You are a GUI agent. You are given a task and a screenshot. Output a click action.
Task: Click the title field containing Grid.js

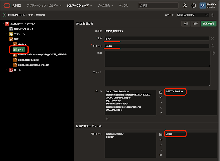point(157,46)
